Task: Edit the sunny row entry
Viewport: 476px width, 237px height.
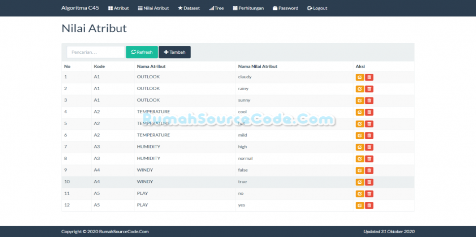Action: [360, 101]
